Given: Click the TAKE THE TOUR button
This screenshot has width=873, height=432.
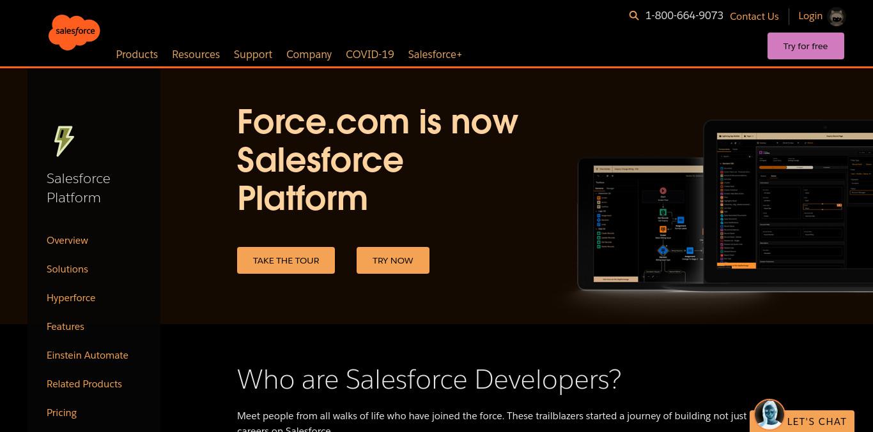Looking at the screenshot, I should coord(286,260).
